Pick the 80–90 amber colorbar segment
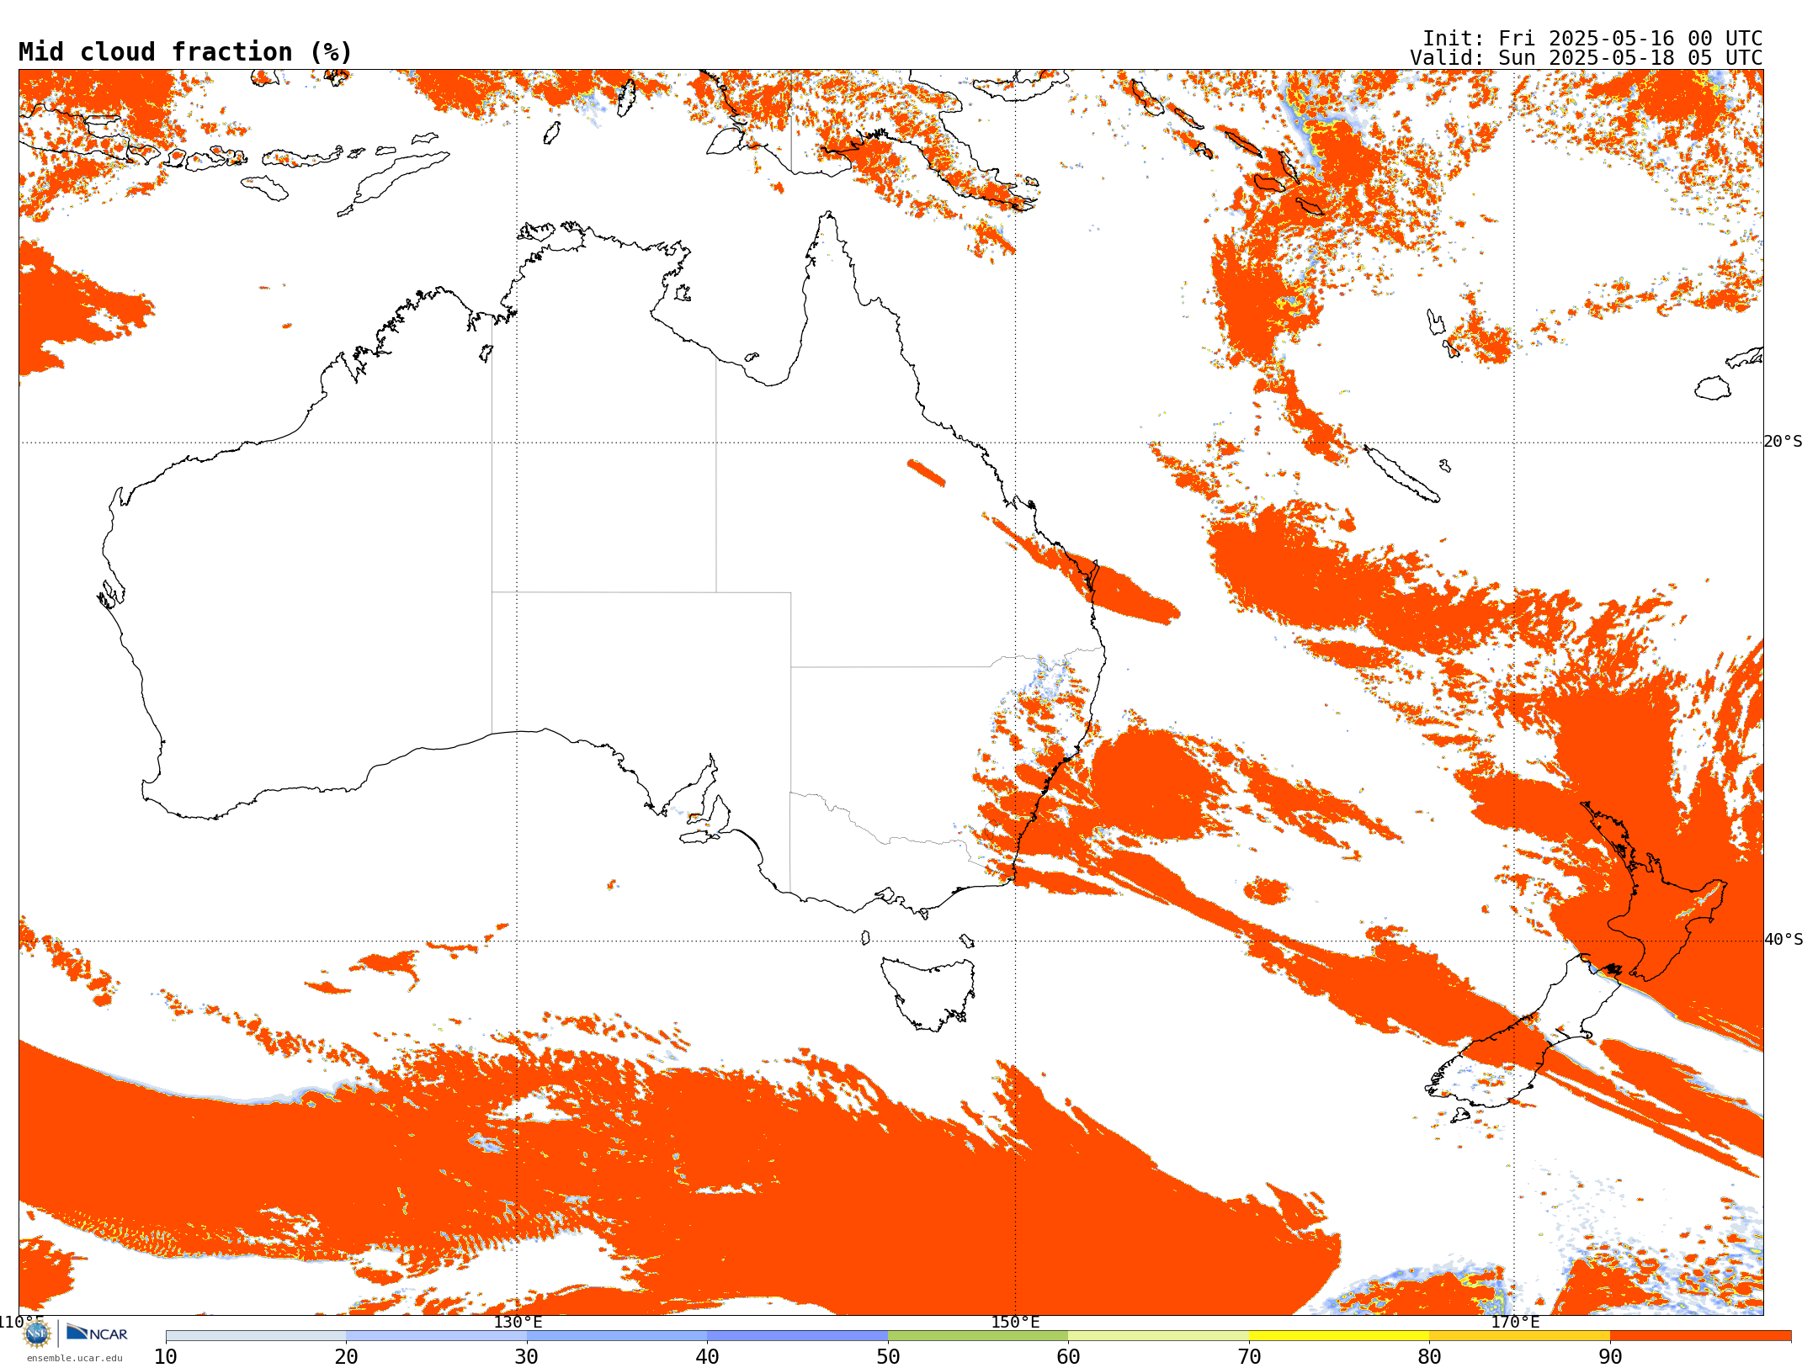Screen dimensions: 1818x1368 point(1519,1336)
